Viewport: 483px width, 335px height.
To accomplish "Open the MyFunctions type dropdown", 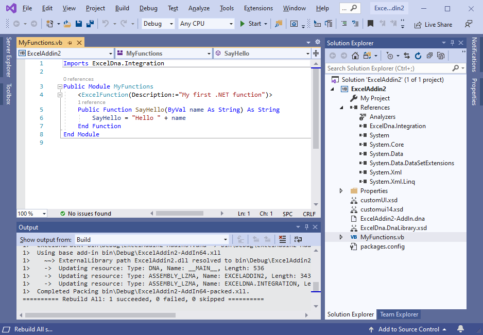I will tap(164, 54).
